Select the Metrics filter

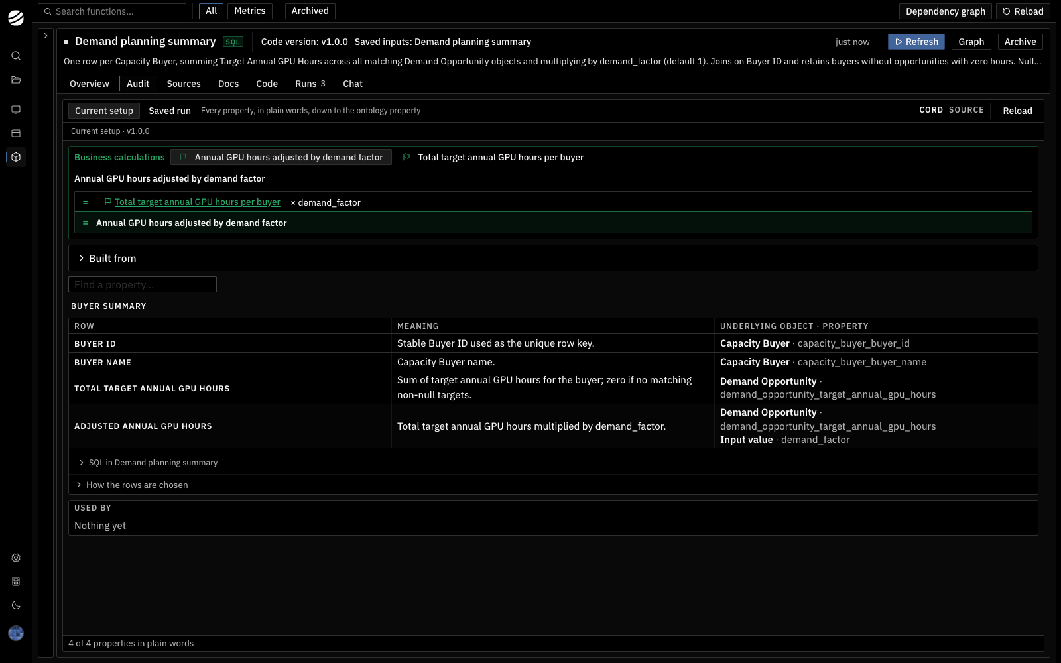pyautogui.click(x=249, y=11)
